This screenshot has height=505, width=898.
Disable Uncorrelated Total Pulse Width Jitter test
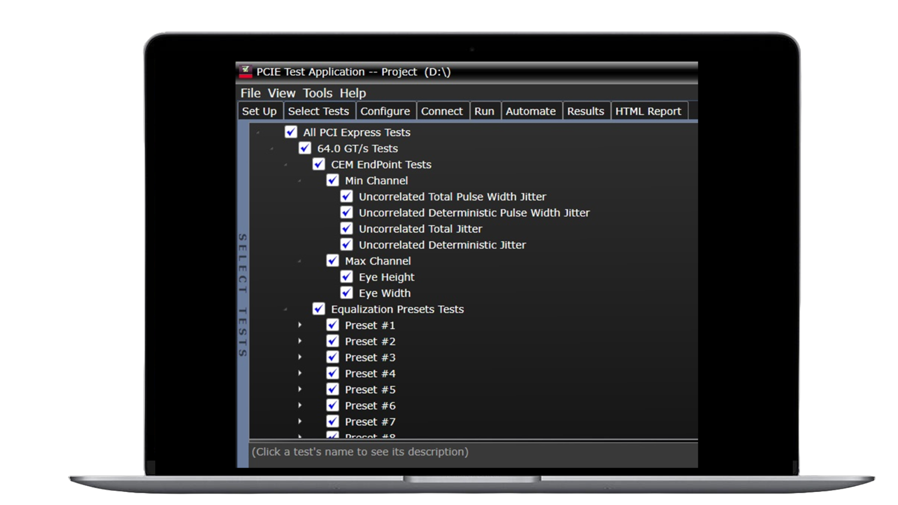347,196
